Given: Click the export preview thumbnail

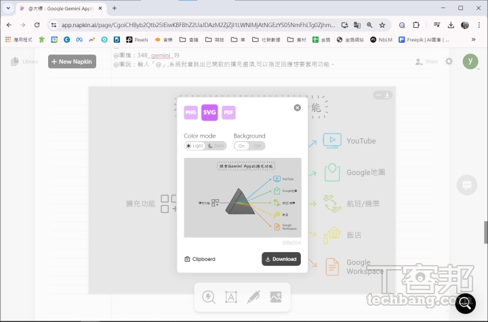Looking at the screenshot, I should click(x=243, y=198).
